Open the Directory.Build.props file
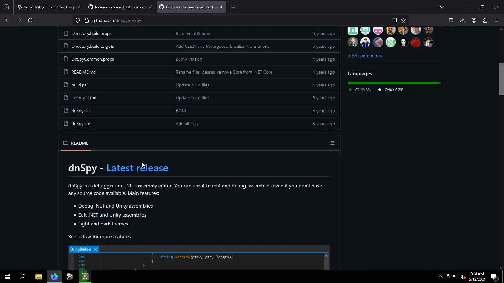Viewport: 504px width, 283px height. (x=91, y=33)
